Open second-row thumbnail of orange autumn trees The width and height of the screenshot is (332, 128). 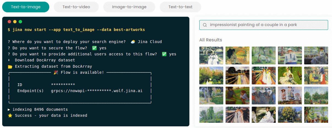[211, 75]
